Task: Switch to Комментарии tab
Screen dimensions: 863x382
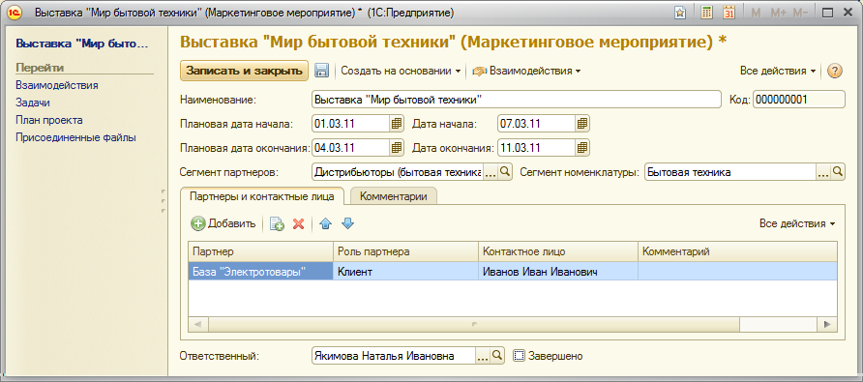Action: point(393,196)
